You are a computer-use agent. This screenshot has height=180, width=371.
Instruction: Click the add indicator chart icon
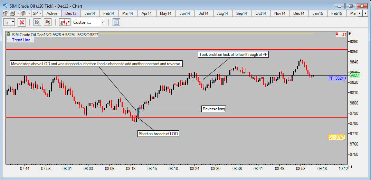[x=37, y=22]
